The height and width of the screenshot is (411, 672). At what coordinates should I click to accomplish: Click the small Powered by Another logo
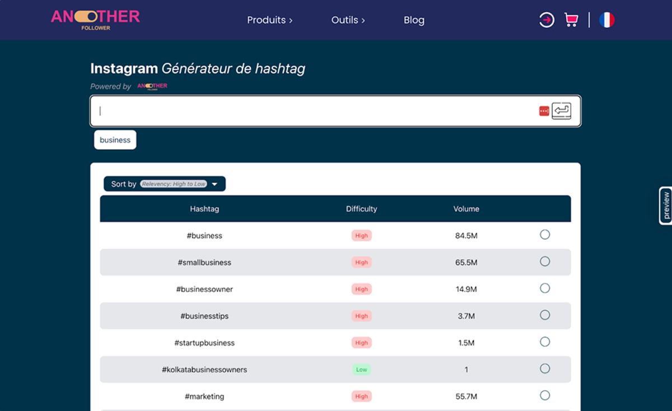tap(152, 86)
